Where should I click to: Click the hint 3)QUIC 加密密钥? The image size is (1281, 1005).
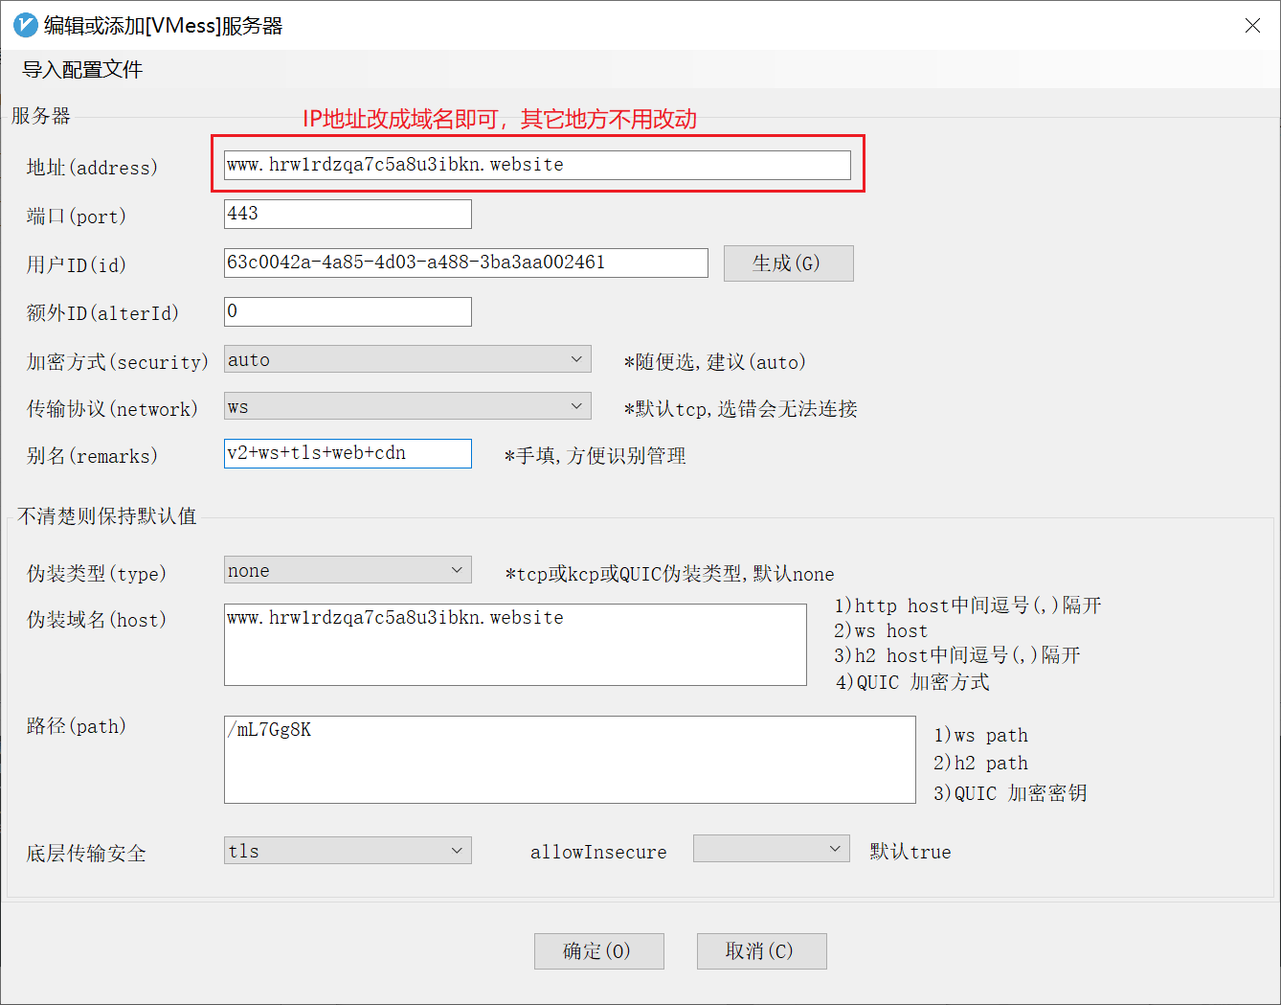pyautogui.click(x=1010, y=793)
